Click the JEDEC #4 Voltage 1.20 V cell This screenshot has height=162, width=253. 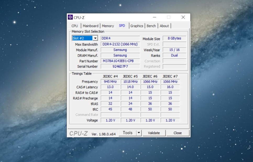tap(110, 120)
